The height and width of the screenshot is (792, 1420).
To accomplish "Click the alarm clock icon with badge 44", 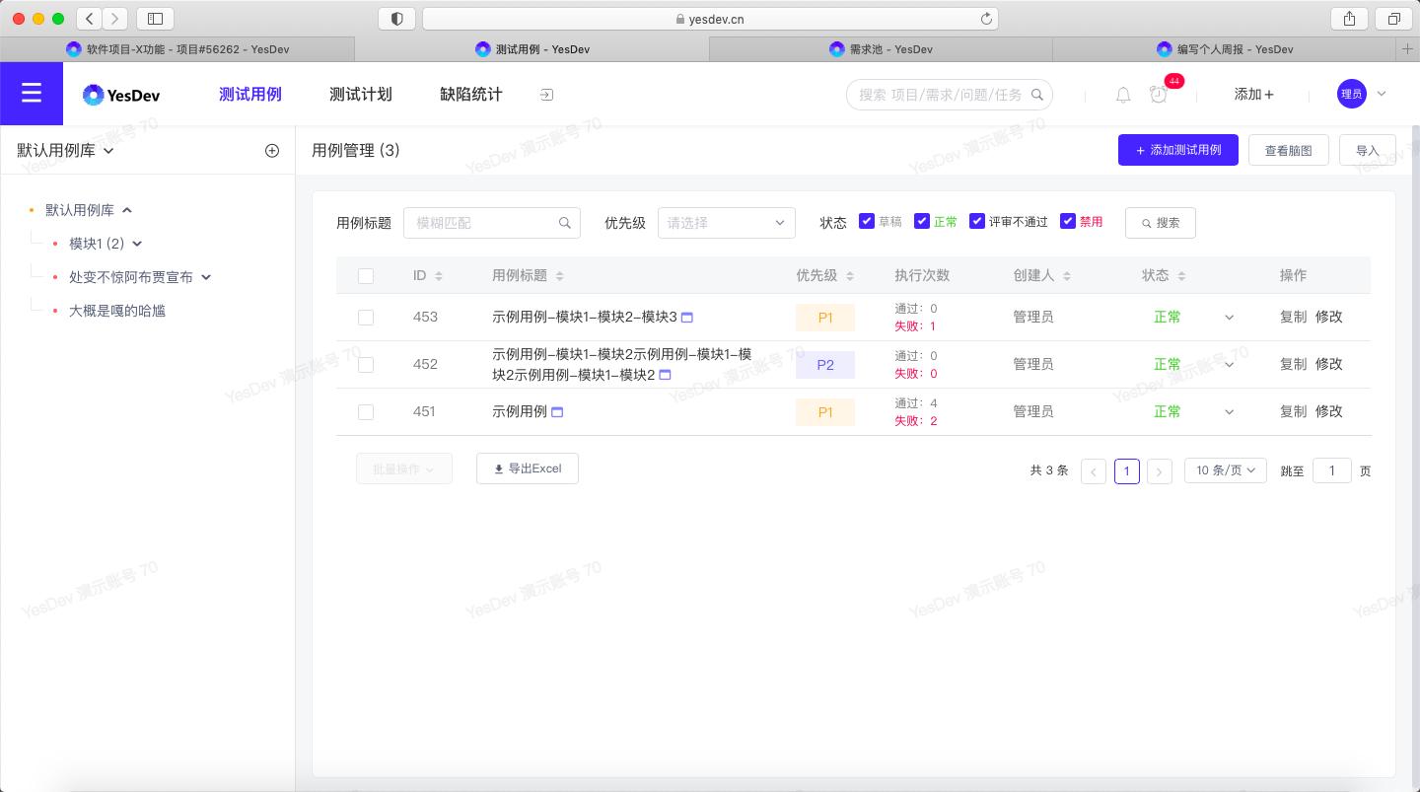I will [1158, 97].
